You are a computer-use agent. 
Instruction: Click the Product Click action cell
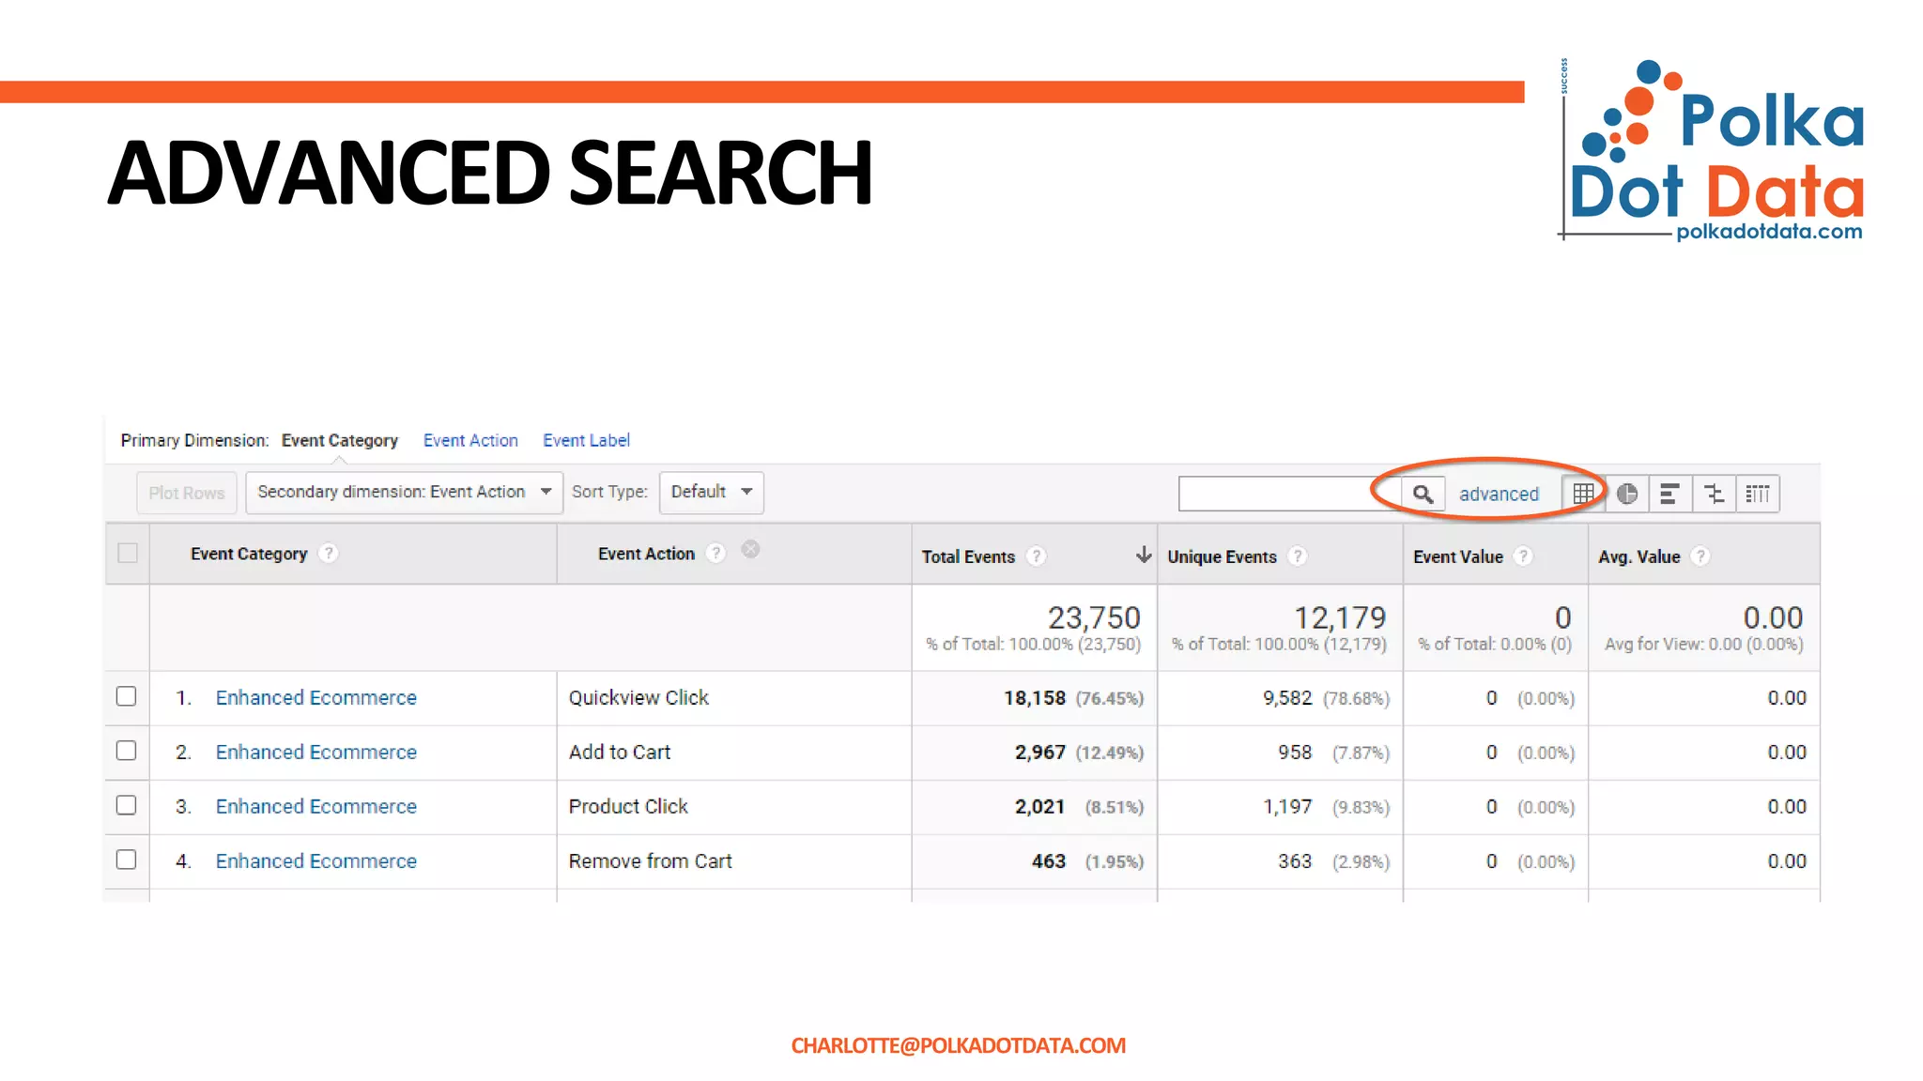coord(628,807)
